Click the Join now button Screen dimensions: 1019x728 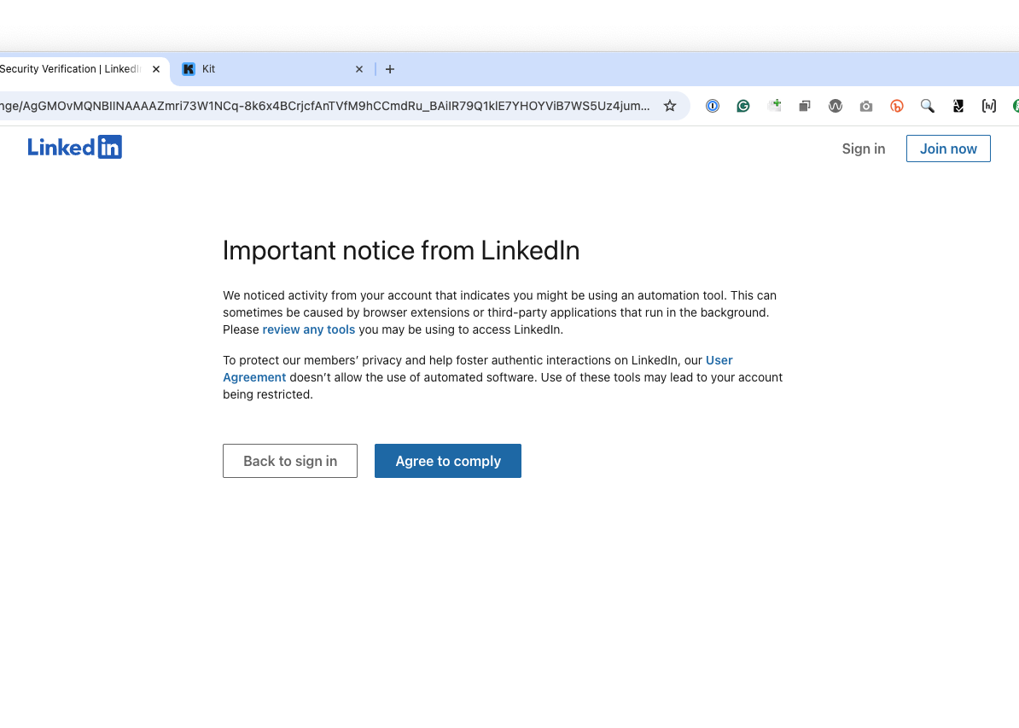pos(948,149)
